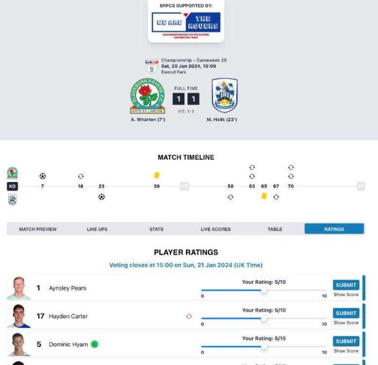
Task: Click the yellow card at minute 65
Action: pos(264,196)
